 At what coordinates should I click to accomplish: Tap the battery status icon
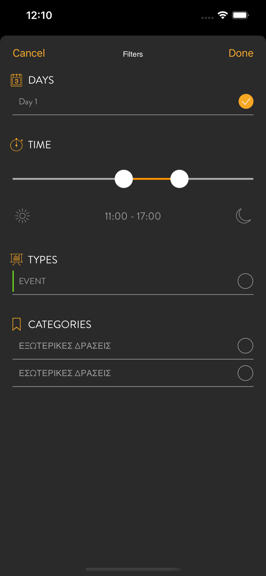pos(241,15)
